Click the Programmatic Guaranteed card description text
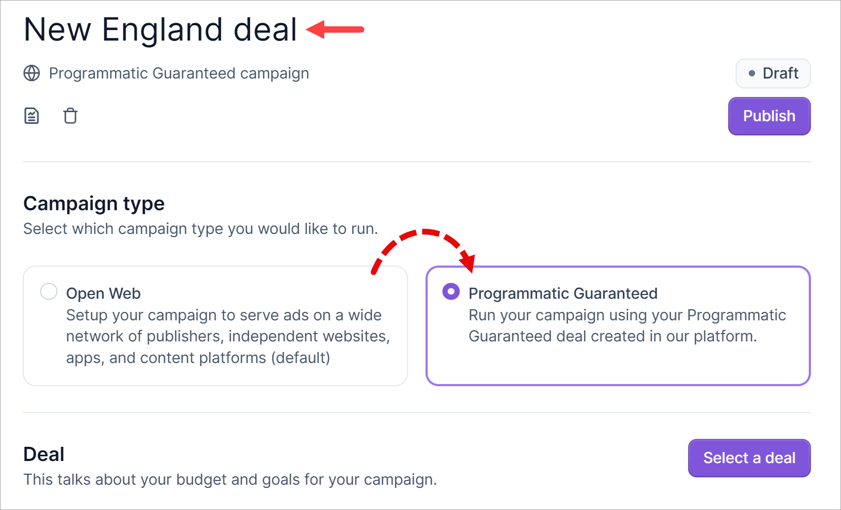 (x=626, y=326)
